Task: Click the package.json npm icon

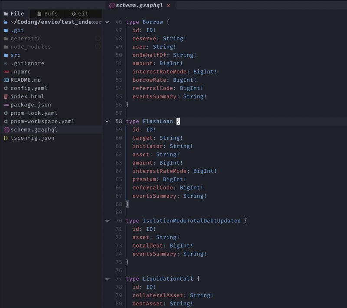Action: pos(6,105)
